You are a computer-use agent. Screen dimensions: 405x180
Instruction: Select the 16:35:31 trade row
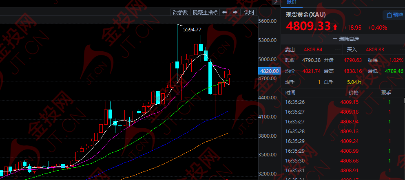pyautogui.click(x=342, y=171)
